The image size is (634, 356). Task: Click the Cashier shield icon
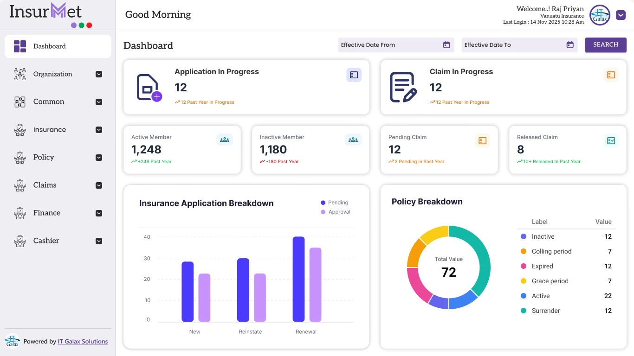coord(20,241)
